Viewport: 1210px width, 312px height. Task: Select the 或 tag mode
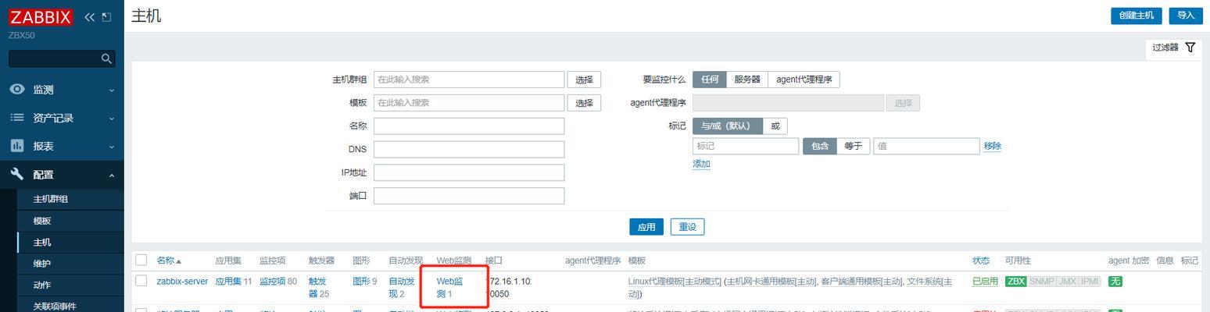click(775, 126)
